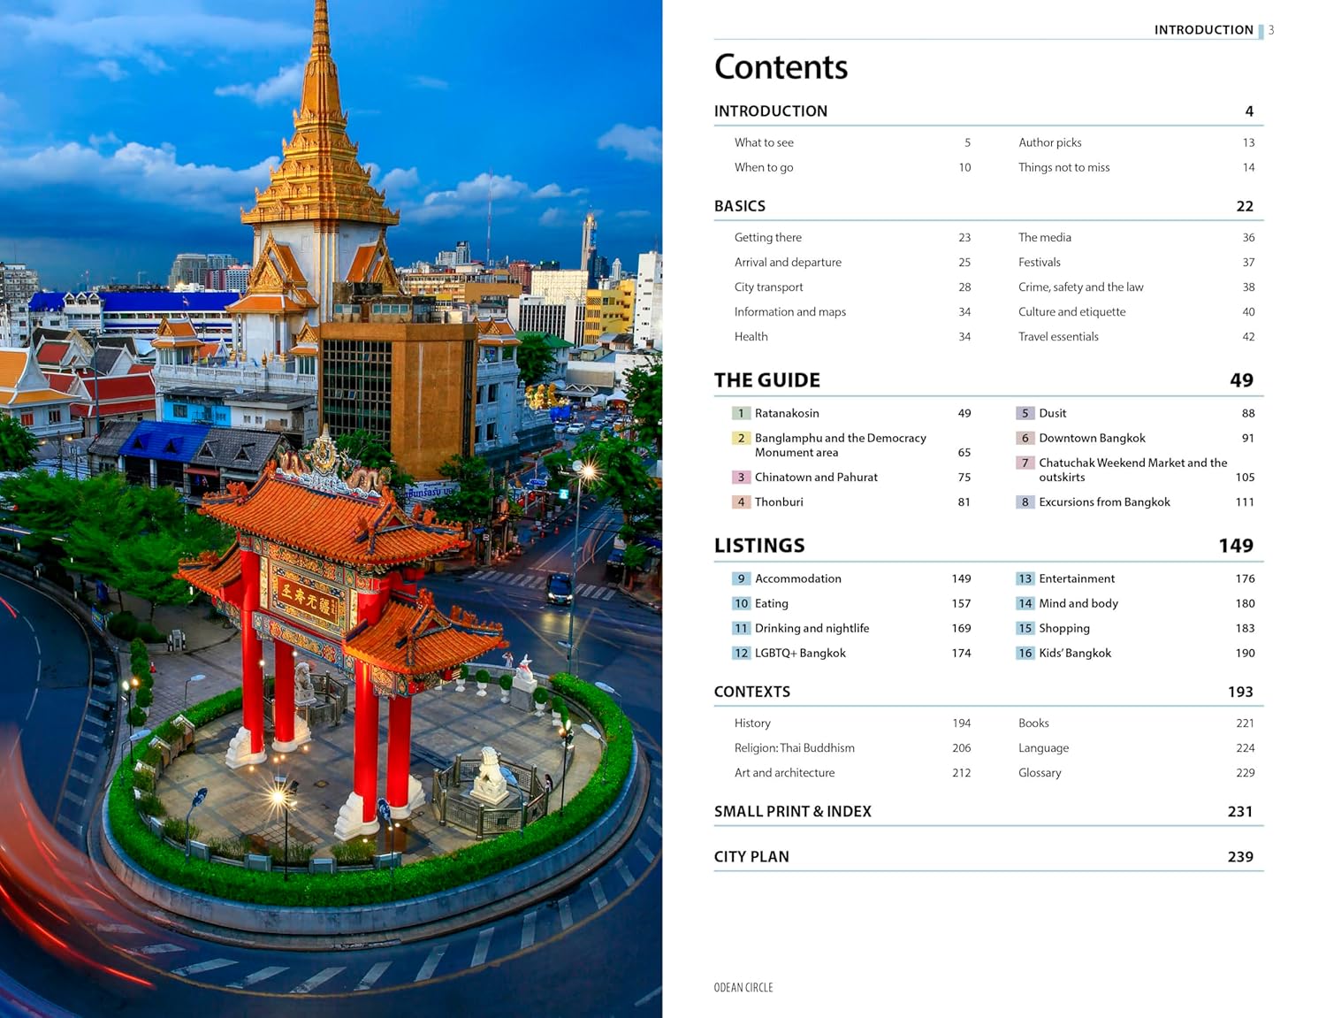Image resolution: width=1326 pixels, height=1018 pixels.
Task: Select the number 8 Excursions badge
Action: tap(1025, 501)
